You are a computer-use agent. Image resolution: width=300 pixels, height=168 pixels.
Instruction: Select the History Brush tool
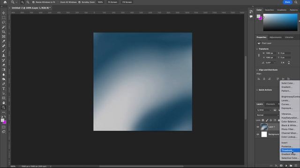pos(4,60)
